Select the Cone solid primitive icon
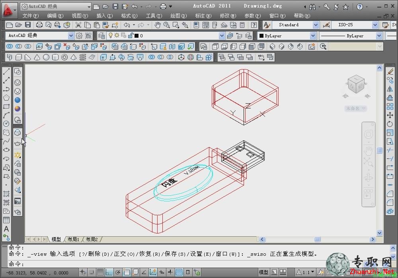The height and width of the screenshot is (278, 398). coord(37,58)
